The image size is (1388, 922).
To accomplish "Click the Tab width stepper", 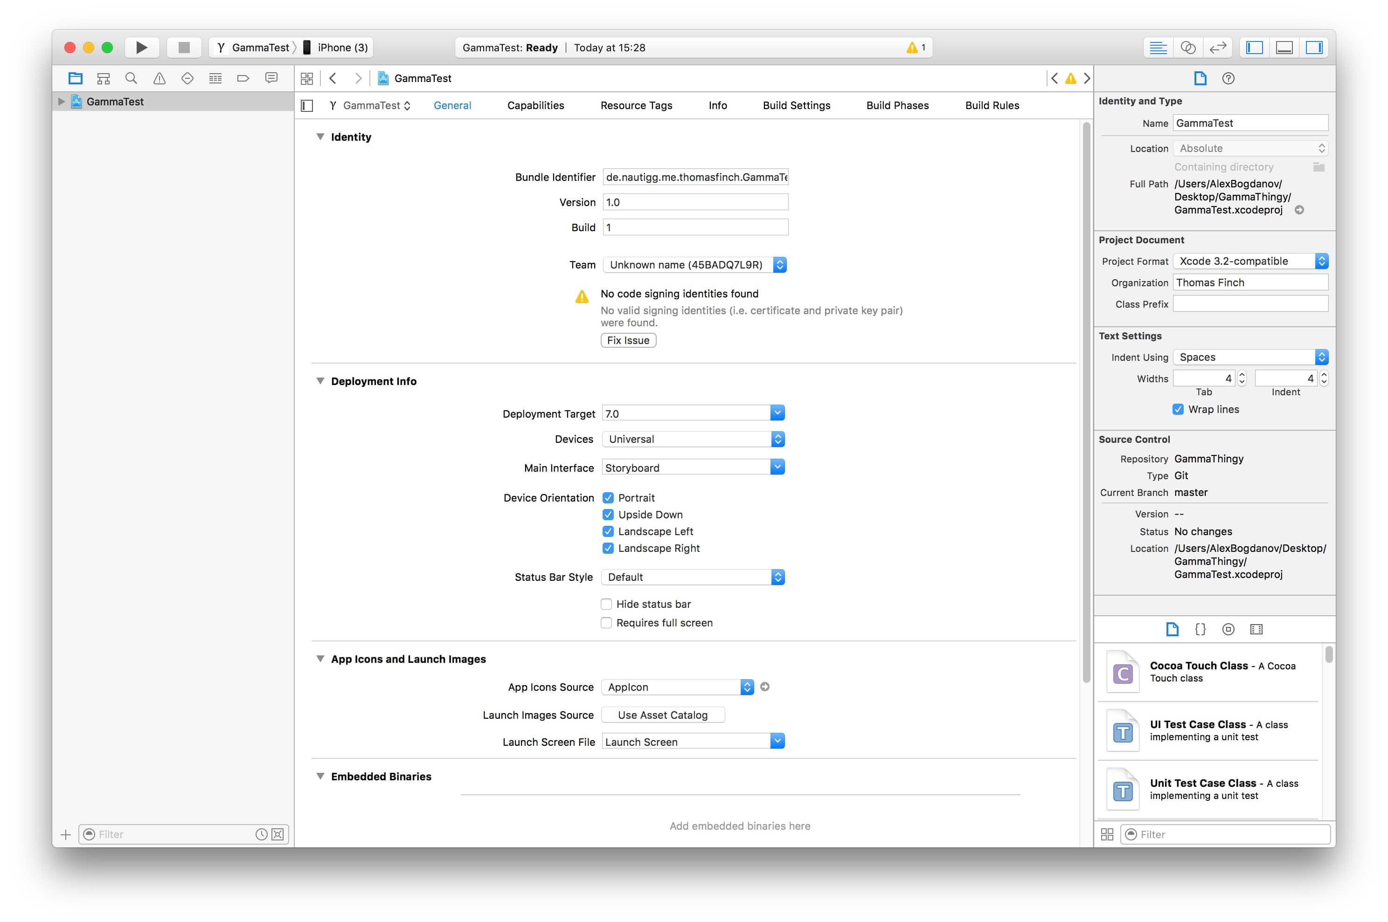I will click(x=1242, y=378).
